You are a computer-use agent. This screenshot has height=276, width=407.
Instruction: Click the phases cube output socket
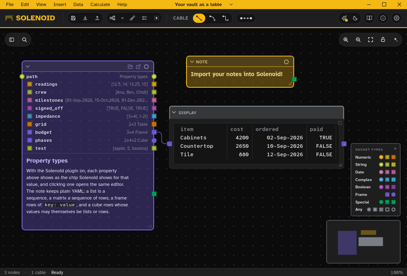tap(154, 140)
